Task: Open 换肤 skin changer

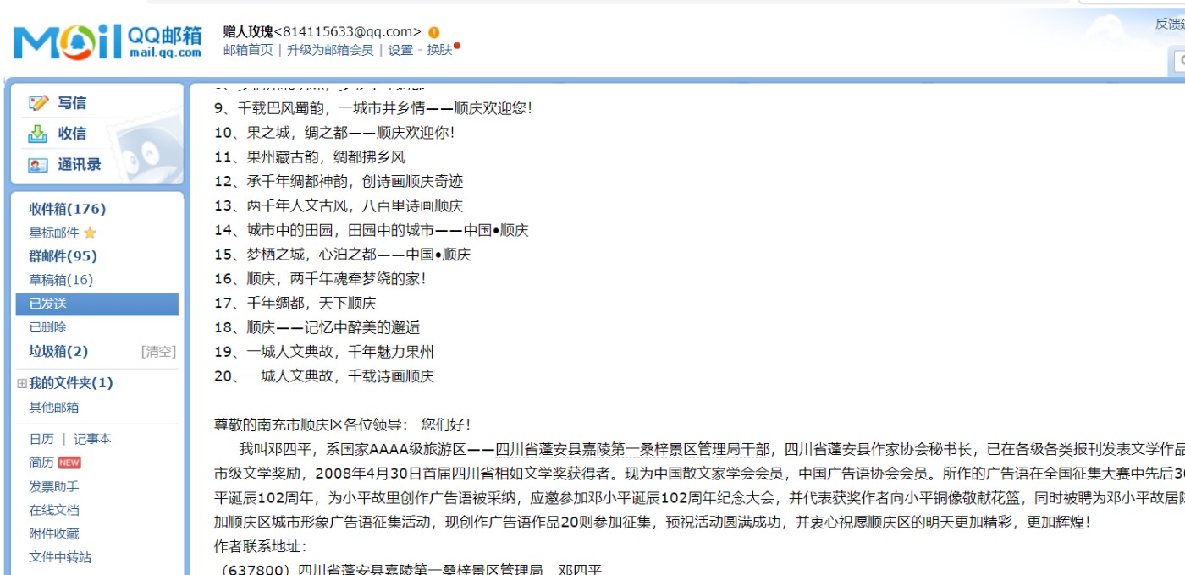Action: click(x=439, y=50)
